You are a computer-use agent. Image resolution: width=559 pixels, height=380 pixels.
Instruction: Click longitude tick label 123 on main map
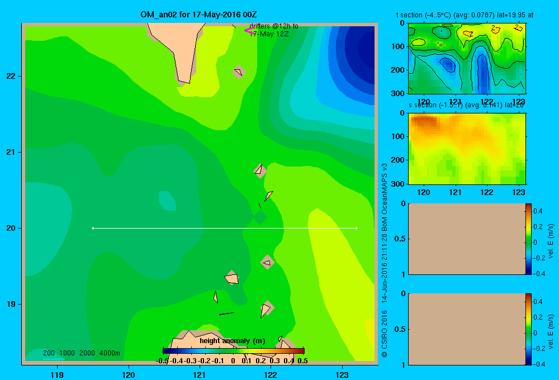342,374
